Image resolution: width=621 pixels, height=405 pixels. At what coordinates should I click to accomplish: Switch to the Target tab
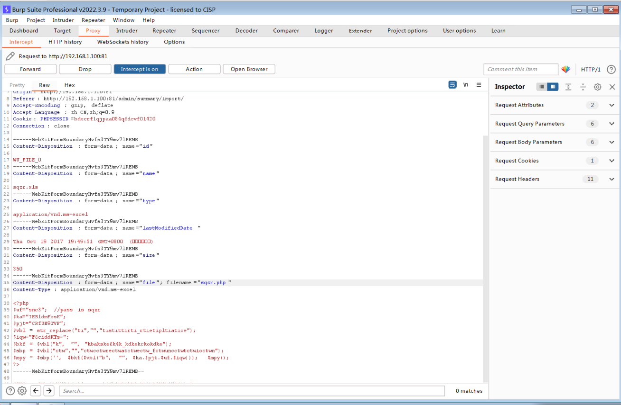coord(62,31)
